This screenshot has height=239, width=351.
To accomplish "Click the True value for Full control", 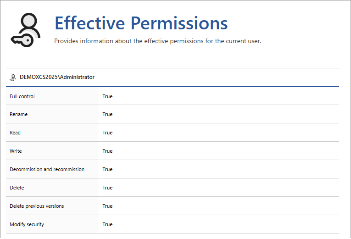I will pos(107,96).
